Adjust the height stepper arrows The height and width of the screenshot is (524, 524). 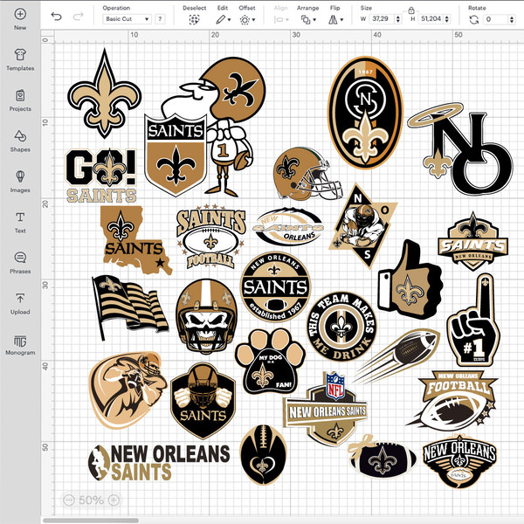tap(447, 19)
